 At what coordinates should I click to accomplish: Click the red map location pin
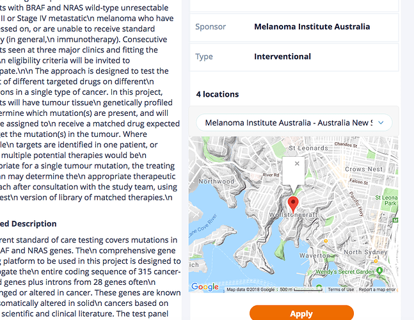[293, 204]
